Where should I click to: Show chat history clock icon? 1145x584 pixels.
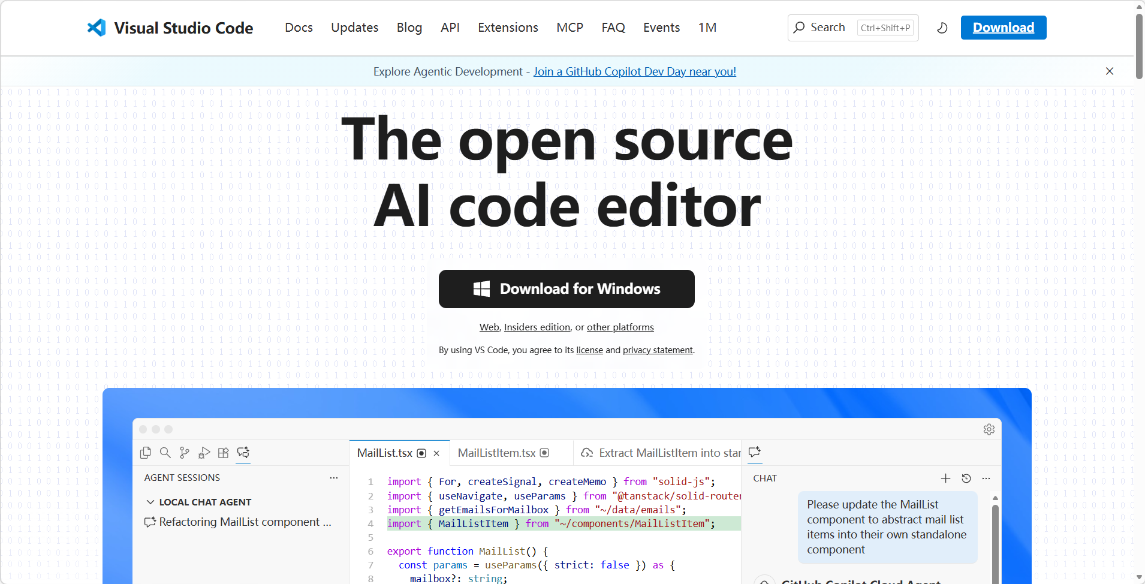point(966,478)
